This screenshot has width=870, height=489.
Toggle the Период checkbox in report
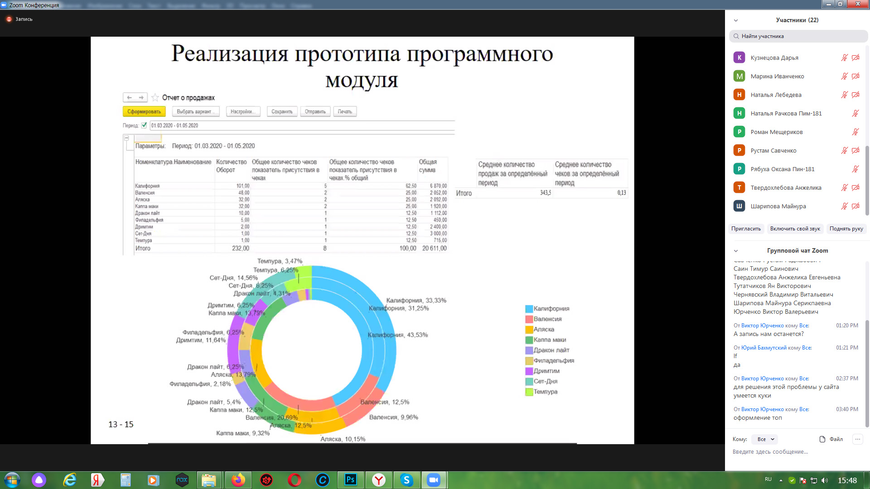click(x=144, y=125)
